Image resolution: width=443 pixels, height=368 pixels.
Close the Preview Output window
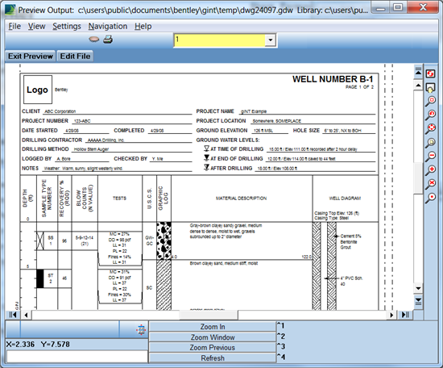422,7
